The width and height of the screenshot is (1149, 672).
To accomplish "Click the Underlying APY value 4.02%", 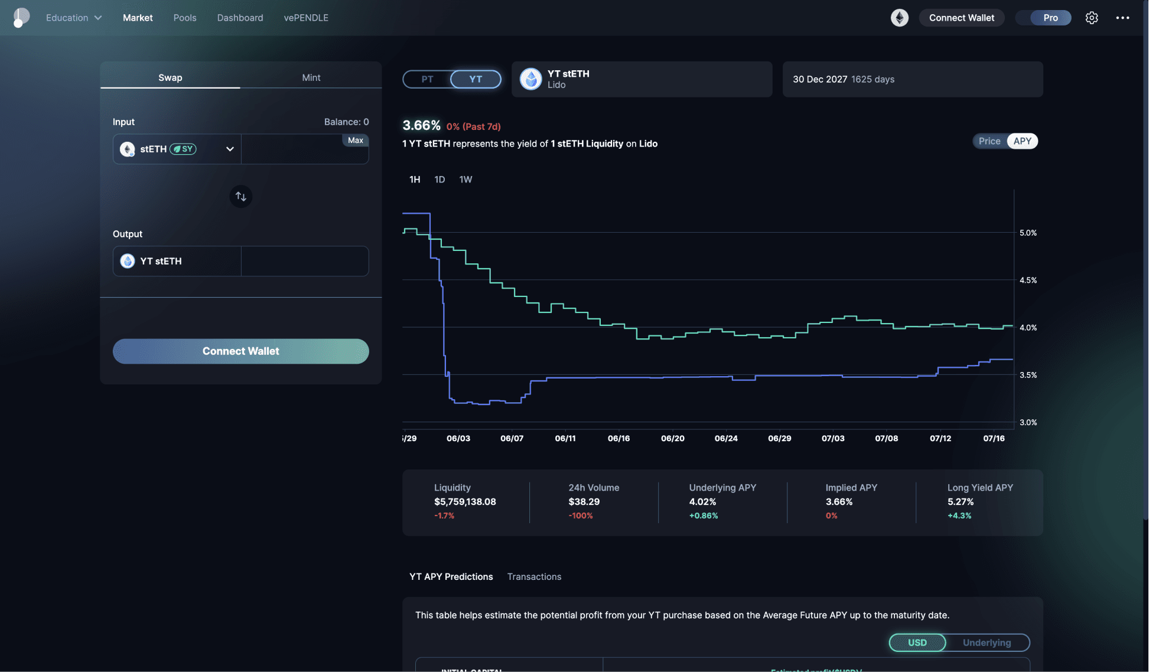I will coord(702,502).
